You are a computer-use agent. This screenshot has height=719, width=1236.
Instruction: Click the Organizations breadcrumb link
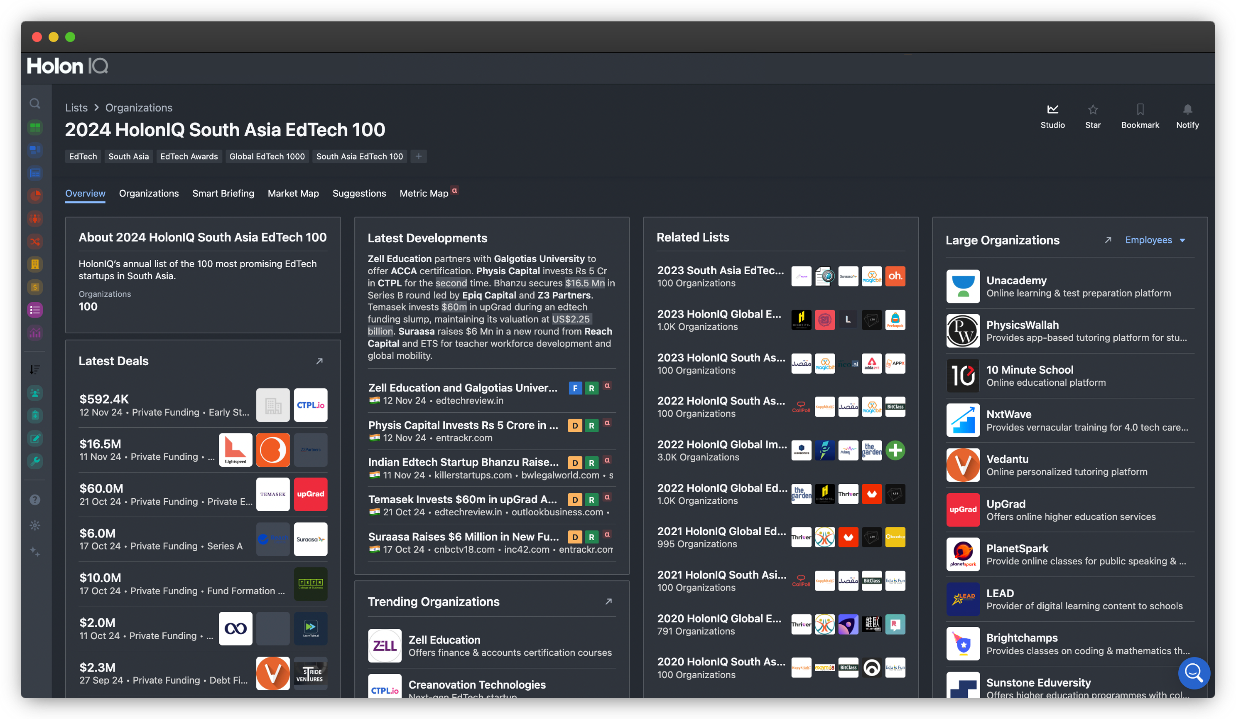[139, 108]
